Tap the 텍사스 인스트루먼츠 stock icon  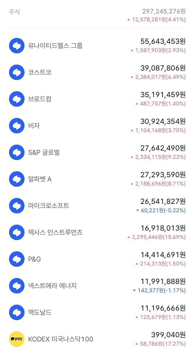(17, 232)
